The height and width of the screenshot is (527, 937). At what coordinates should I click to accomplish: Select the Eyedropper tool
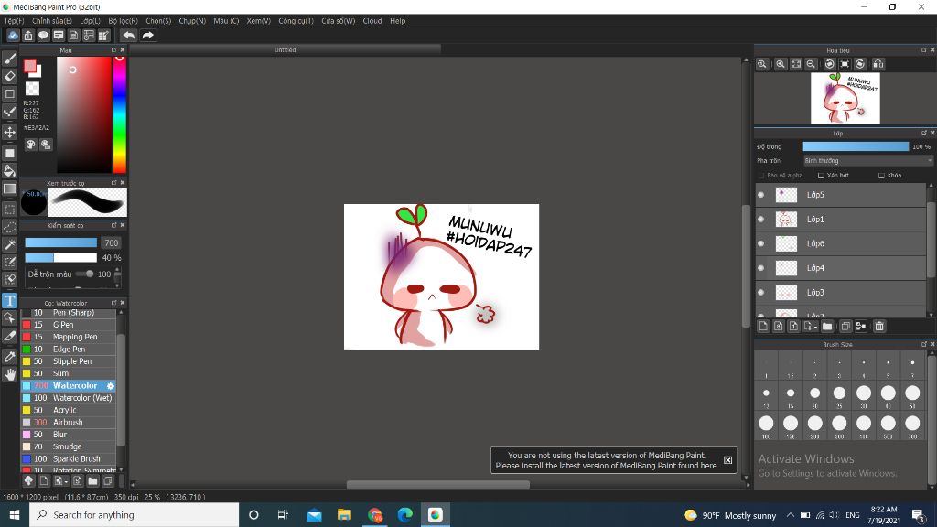pyautogui.click(x=9, y=357)
